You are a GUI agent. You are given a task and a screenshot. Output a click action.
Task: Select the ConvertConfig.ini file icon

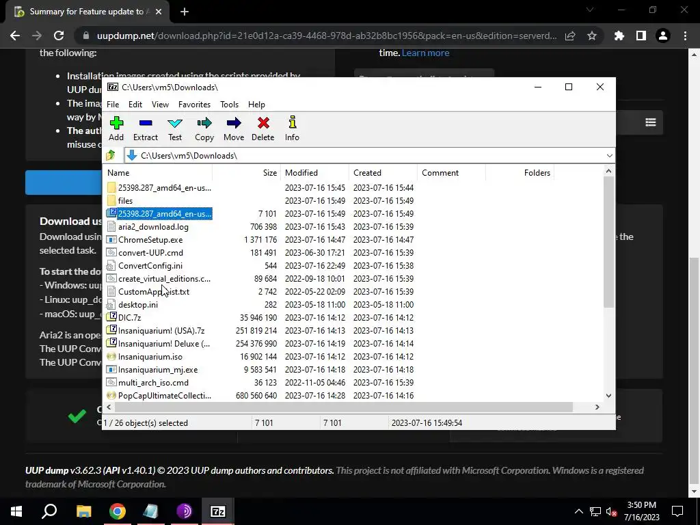(111, 266)
